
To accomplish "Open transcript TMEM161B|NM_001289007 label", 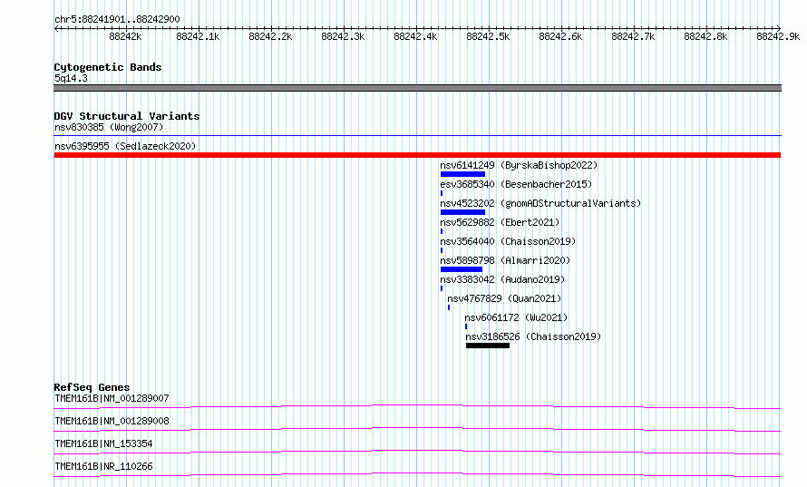I will (112, 398).
